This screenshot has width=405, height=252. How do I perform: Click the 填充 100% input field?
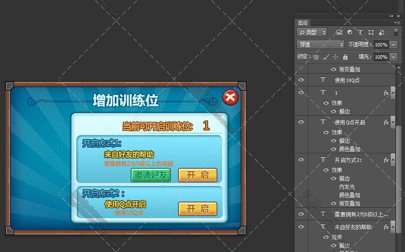(381, 57)
